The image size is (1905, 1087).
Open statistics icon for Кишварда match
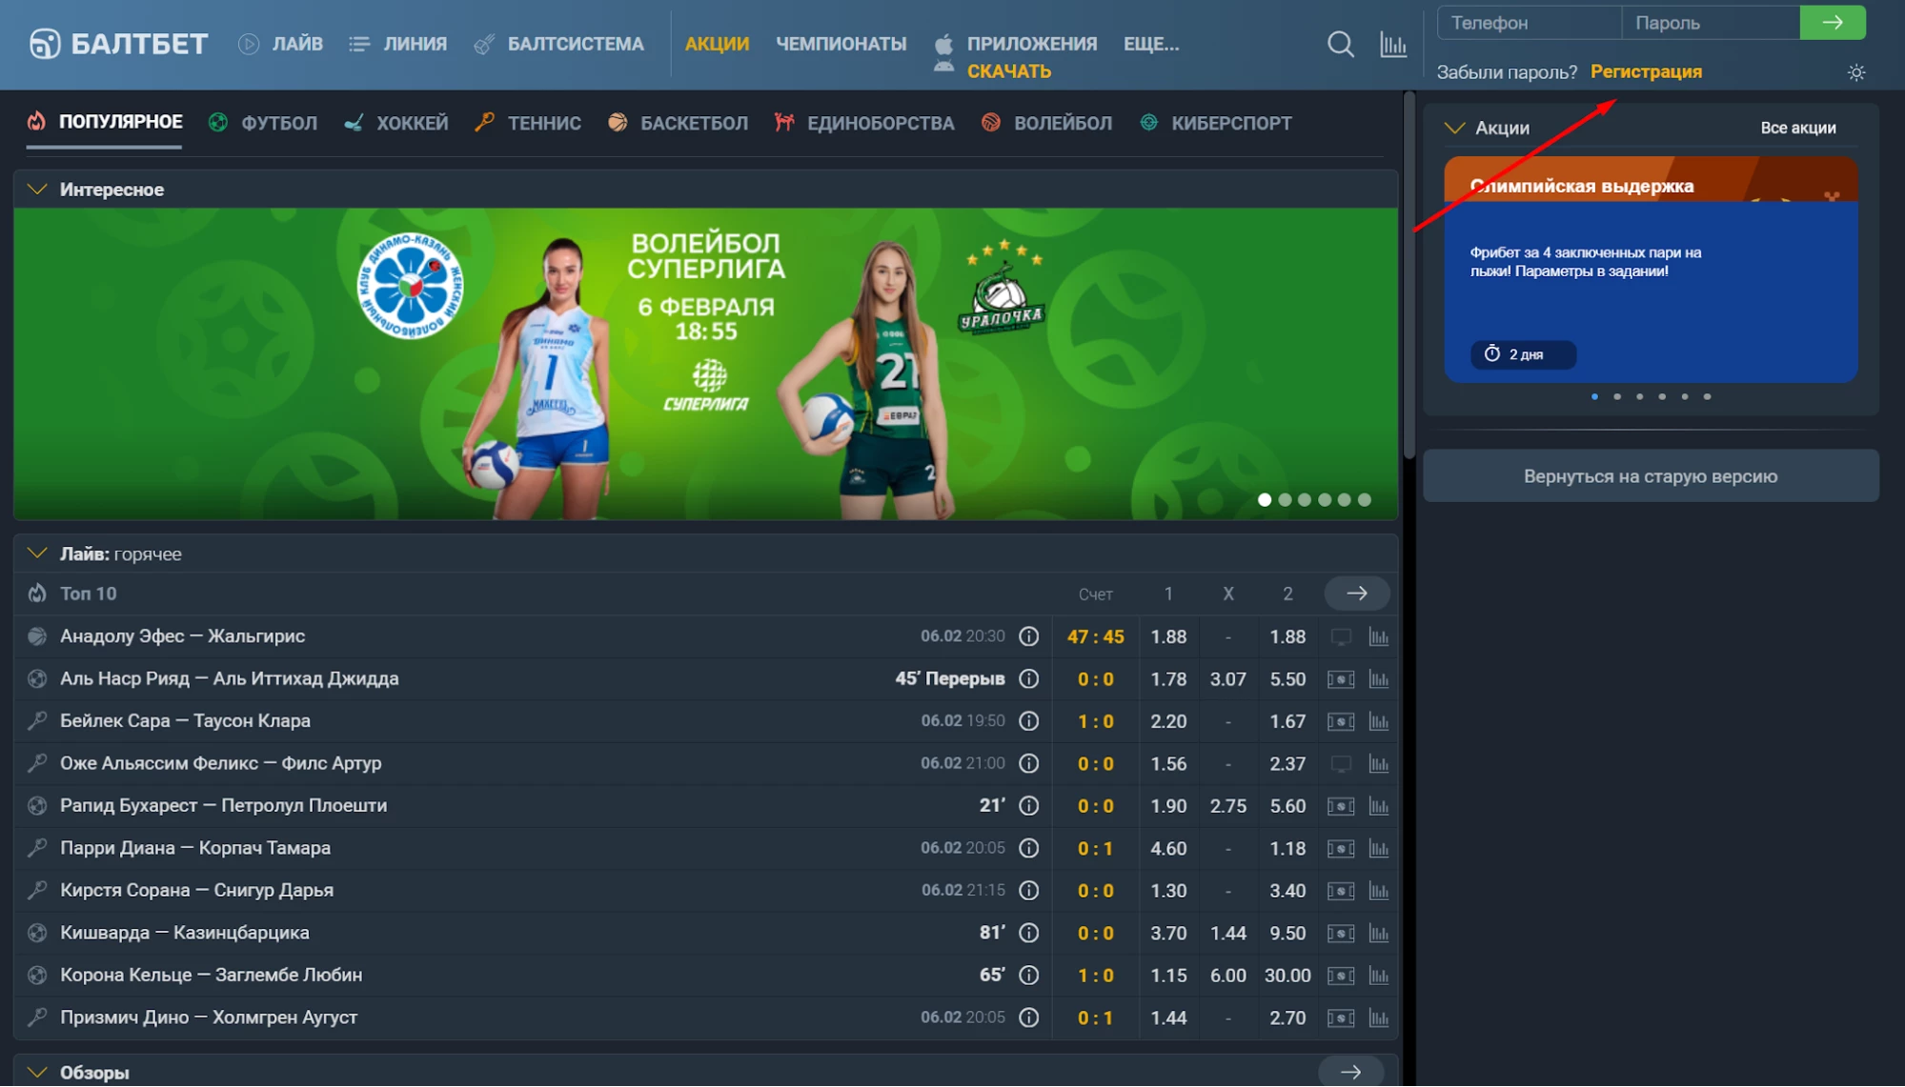1378,933
